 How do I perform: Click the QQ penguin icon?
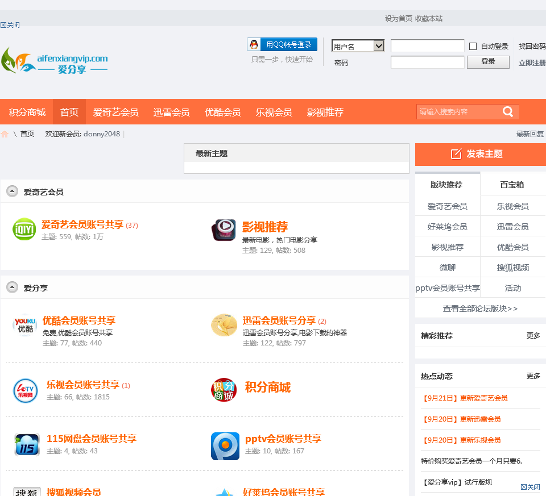254,44
